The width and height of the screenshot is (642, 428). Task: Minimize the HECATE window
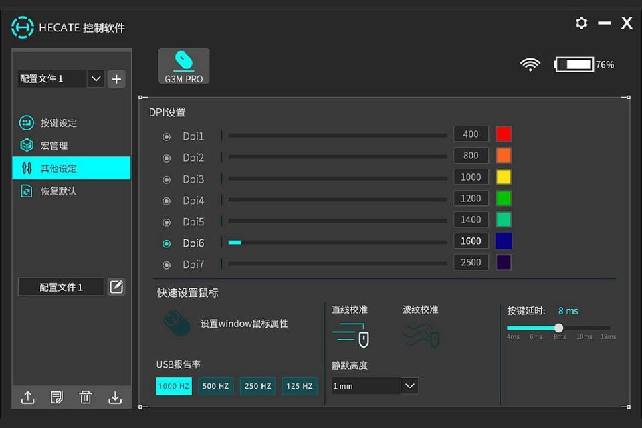(605, 23)
